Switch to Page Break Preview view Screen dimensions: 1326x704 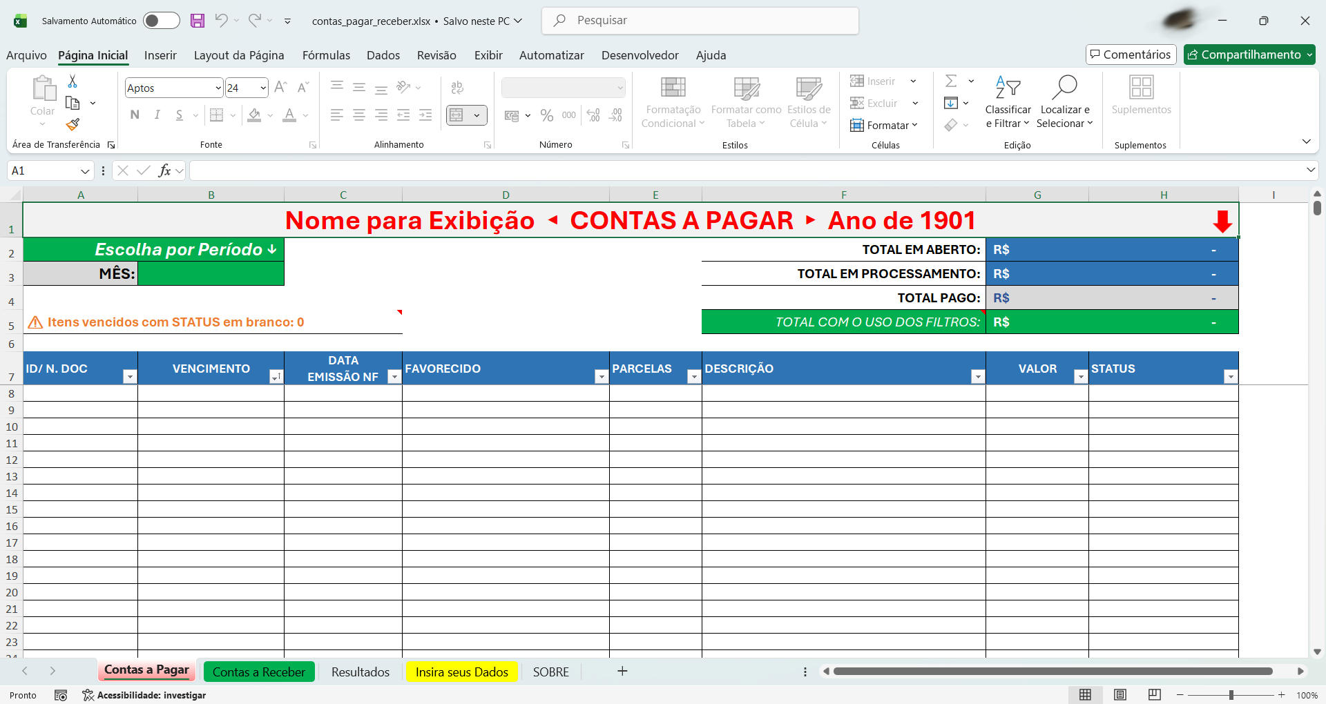(1154, 694)
